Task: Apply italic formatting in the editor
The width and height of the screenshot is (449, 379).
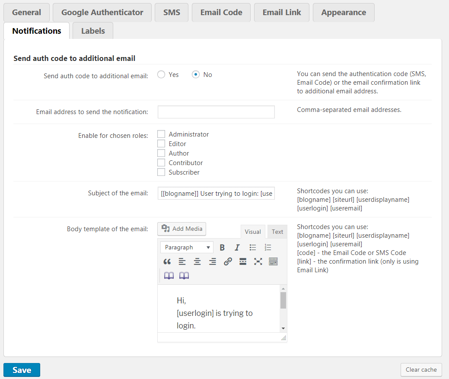Action: (237, 248)
